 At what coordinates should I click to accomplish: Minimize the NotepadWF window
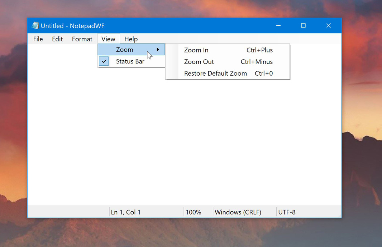click(x=278, y=26)
